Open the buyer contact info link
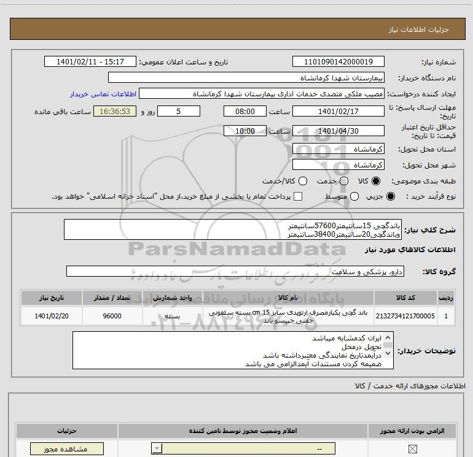This screenshot has width=473, height=457. 103,94
